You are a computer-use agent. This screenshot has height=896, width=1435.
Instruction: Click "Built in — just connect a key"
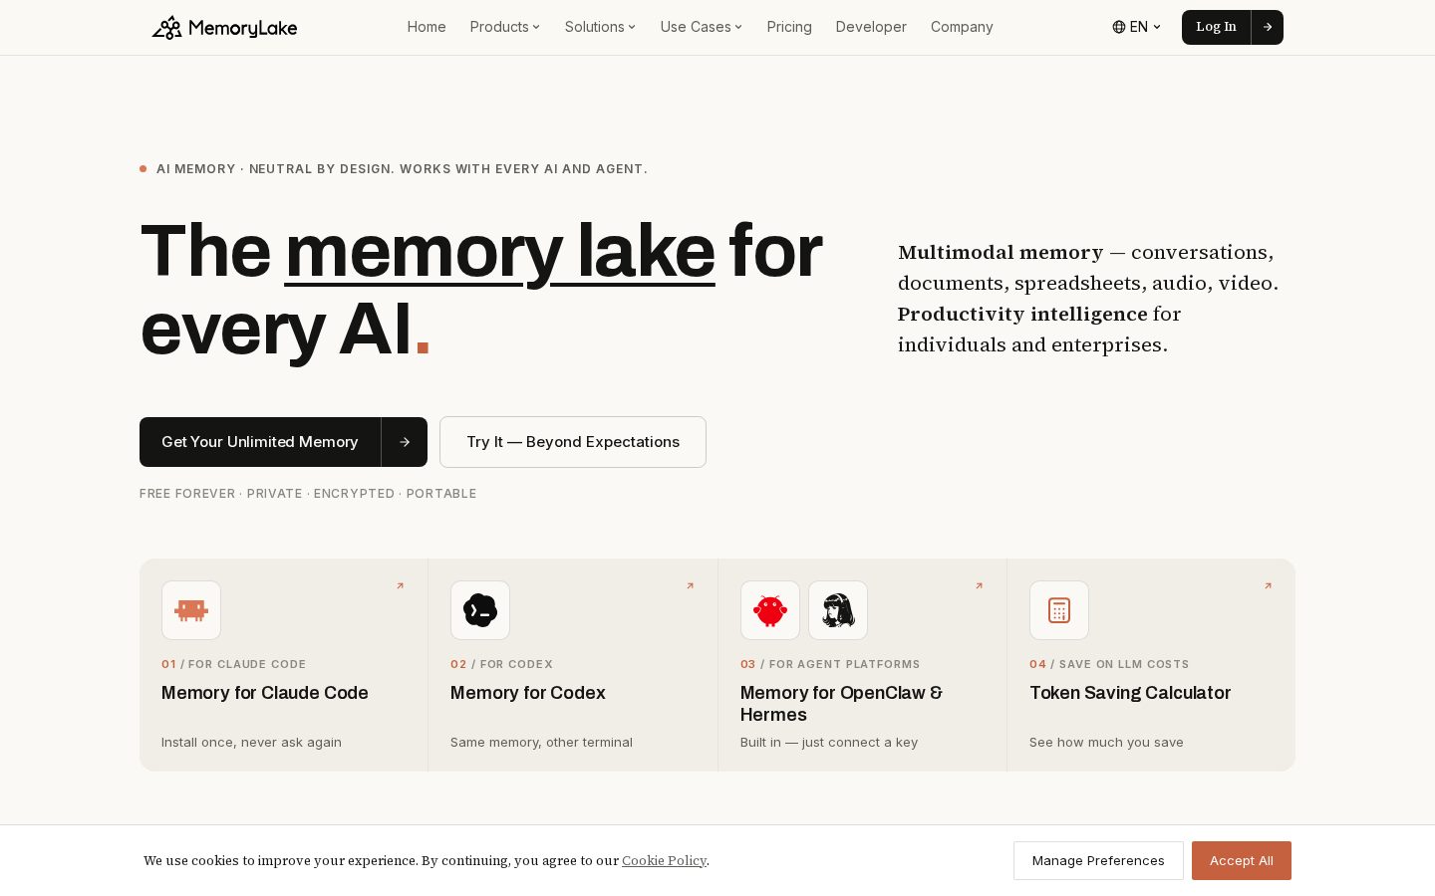click(x=829, y=743)
